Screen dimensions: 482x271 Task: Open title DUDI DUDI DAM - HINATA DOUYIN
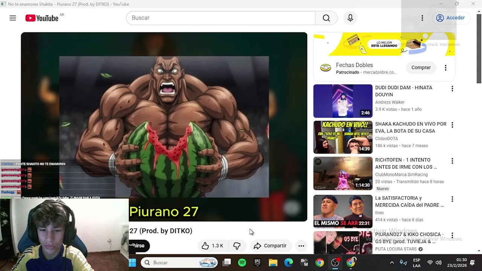click(x=404, y=91)
